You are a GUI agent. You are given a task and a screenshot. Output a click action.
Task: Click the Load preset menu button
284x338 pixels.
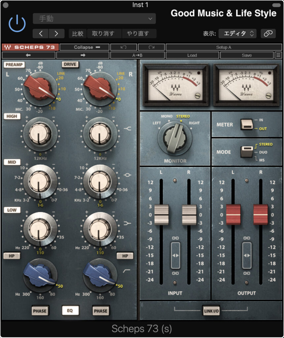tap(192, 55)
